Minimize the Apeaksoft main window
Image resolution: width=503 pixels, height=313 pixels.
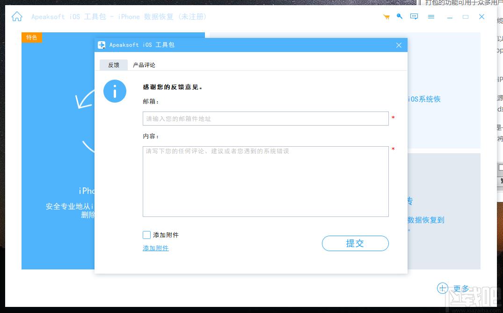(450, 17)
